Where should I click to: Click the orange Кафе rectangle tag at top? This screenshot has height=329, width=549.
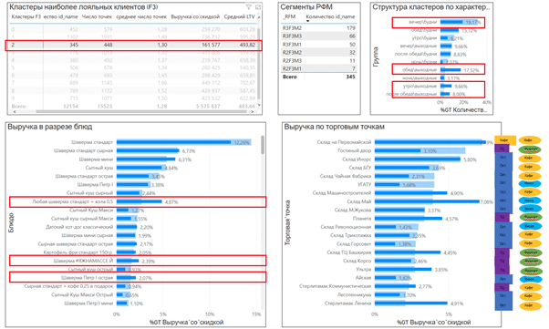pyautogui.click(x=505, y=140)
